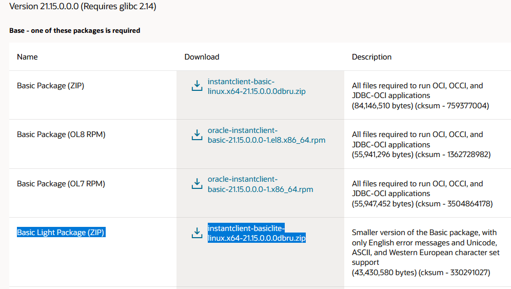Click highlighted Basic Light Package (ZIP) text
Screen dimensions: 511x289
[x=61, y=233]
